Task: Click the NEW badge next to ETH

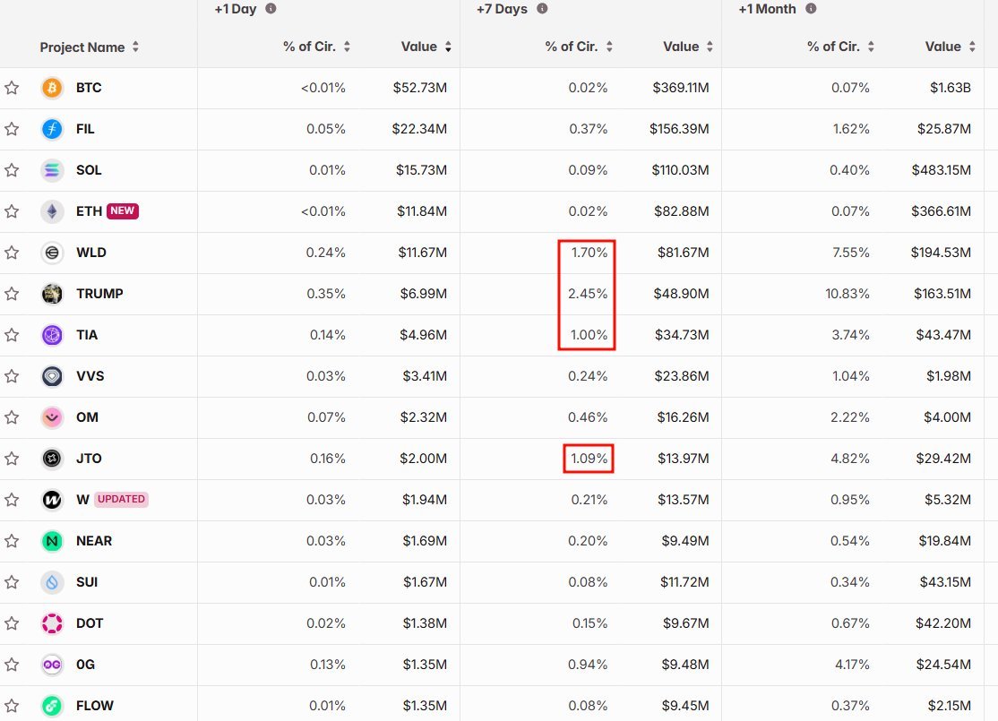Action: [x=123, y=211]
